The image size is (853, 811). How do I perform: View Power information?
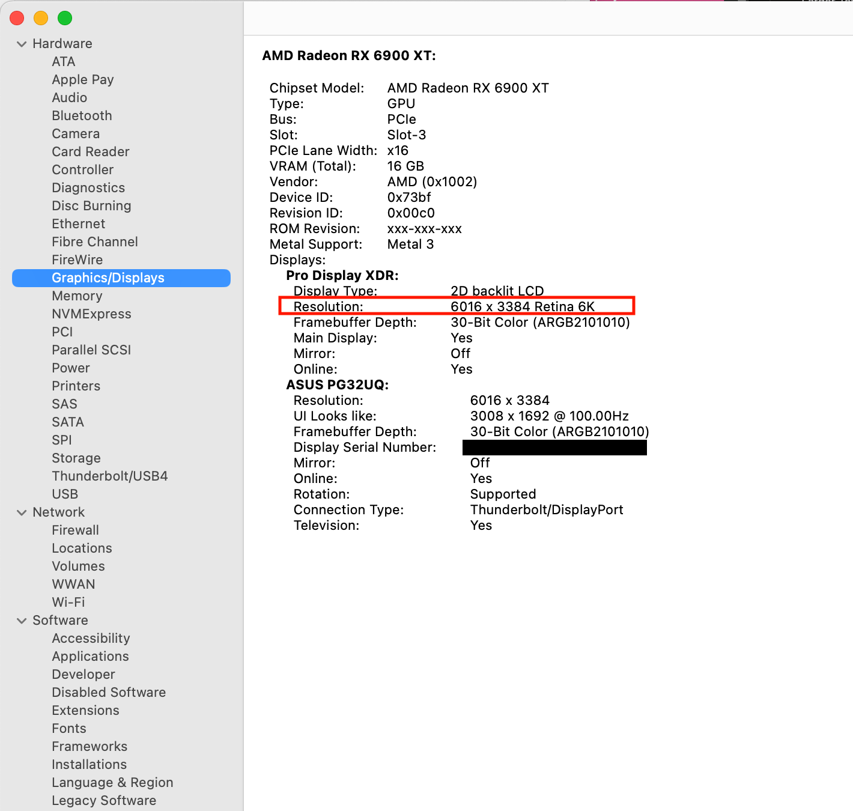(70, 368)
